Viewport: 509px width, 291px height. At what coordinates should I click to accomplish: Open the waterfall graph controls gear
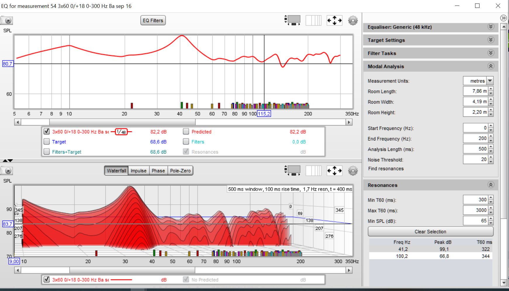[x=353, y=171]
